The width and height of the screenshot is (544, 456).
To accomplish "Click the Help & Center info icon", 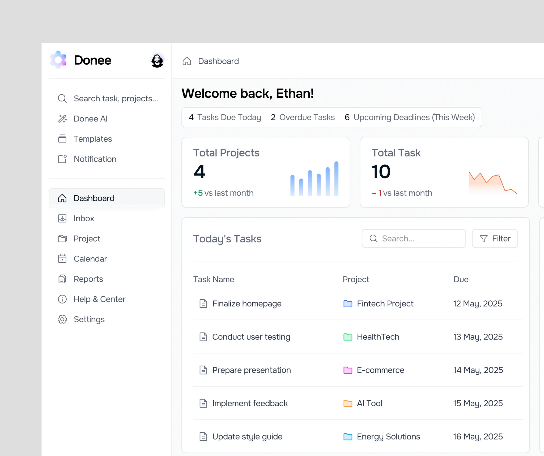I will pos(62,299).
